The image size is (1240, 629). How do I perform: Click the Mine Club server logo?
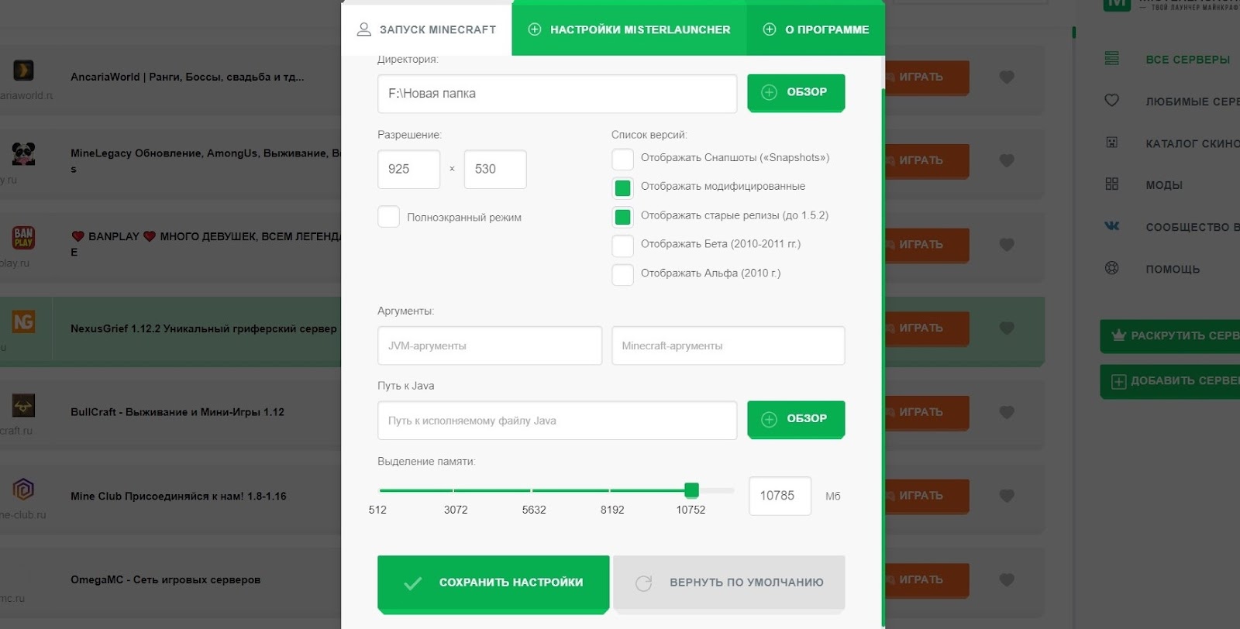[x=23, y=490]
